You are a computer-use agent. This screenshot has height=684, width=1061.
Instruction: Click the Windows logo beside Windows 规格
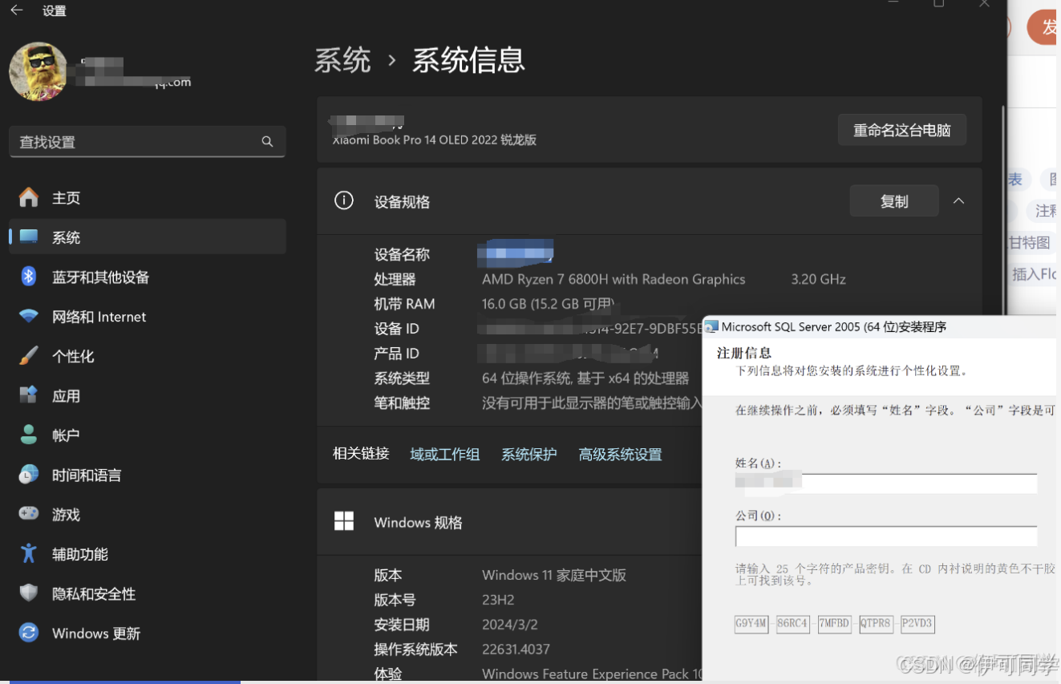coord(344,521)
